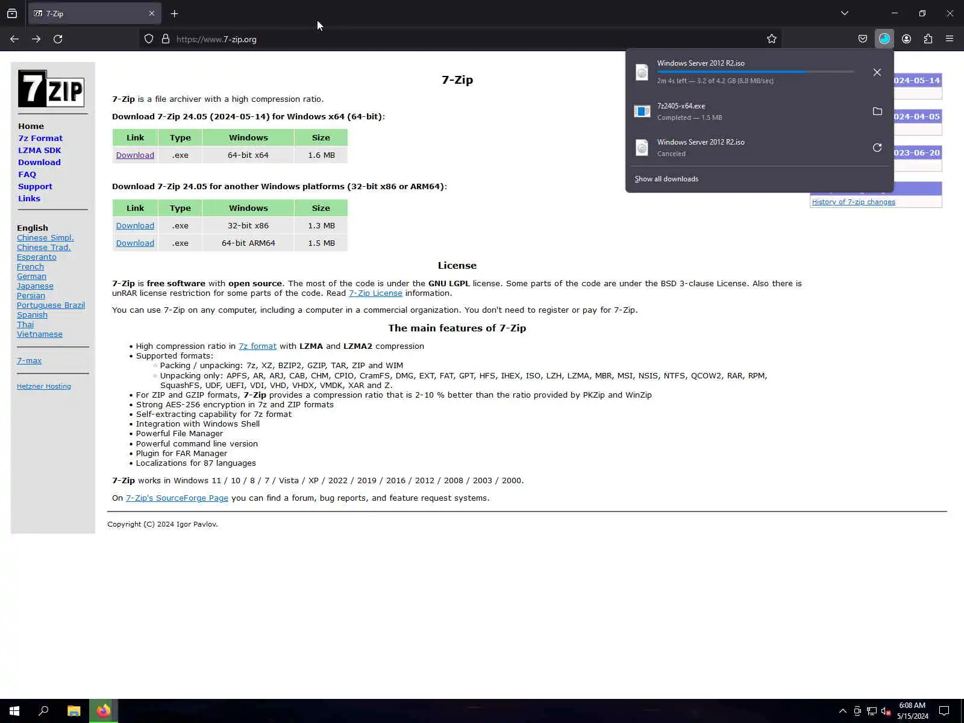Show 7z2405-x64.exe in folder
964x723 pixels.
pyautogui.click(x=877, y=111)
